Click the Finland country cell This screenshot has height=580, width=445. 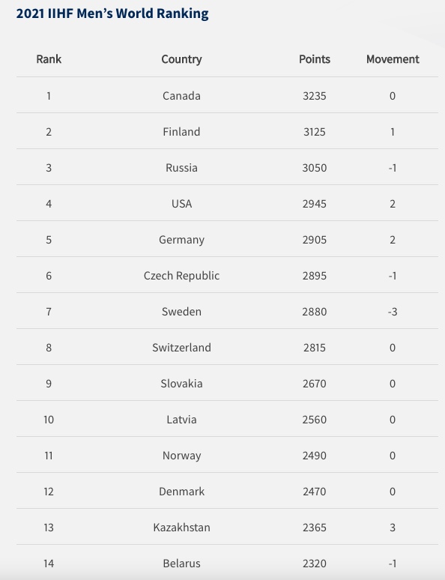181,132
